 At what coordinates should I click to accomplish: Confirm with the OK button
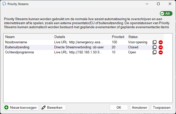119,107
